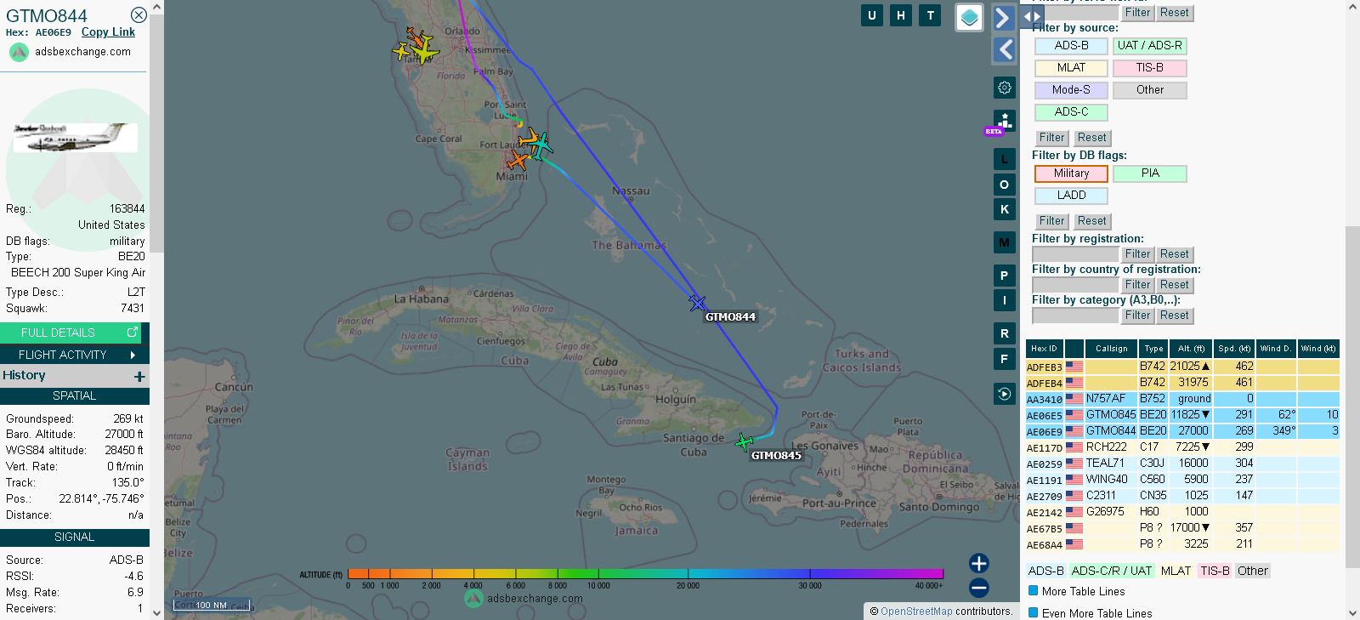
Task: Select the N757AF table row
Action: click(x=1182, y=399)
